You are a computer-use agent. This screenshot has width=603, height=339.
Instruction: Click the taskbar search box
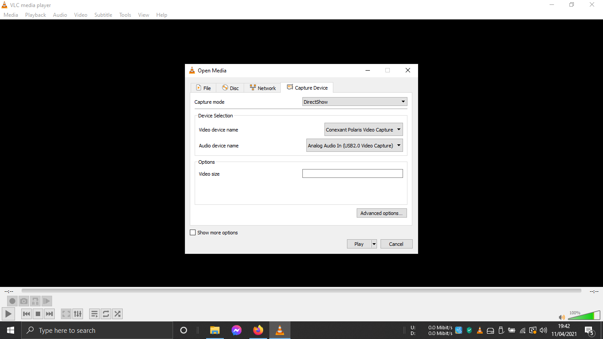97,330
